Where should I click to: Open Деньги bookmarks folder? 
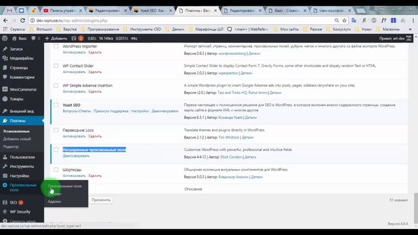pyautogui.click(x=175, y=29)
